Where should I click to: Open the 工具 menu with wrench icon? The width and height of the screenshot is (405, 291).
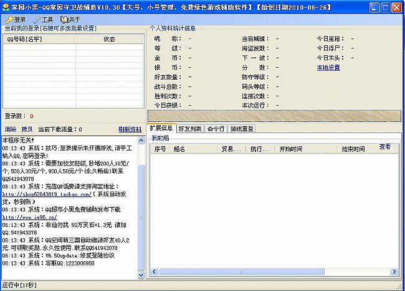click(x=43, y=20)
